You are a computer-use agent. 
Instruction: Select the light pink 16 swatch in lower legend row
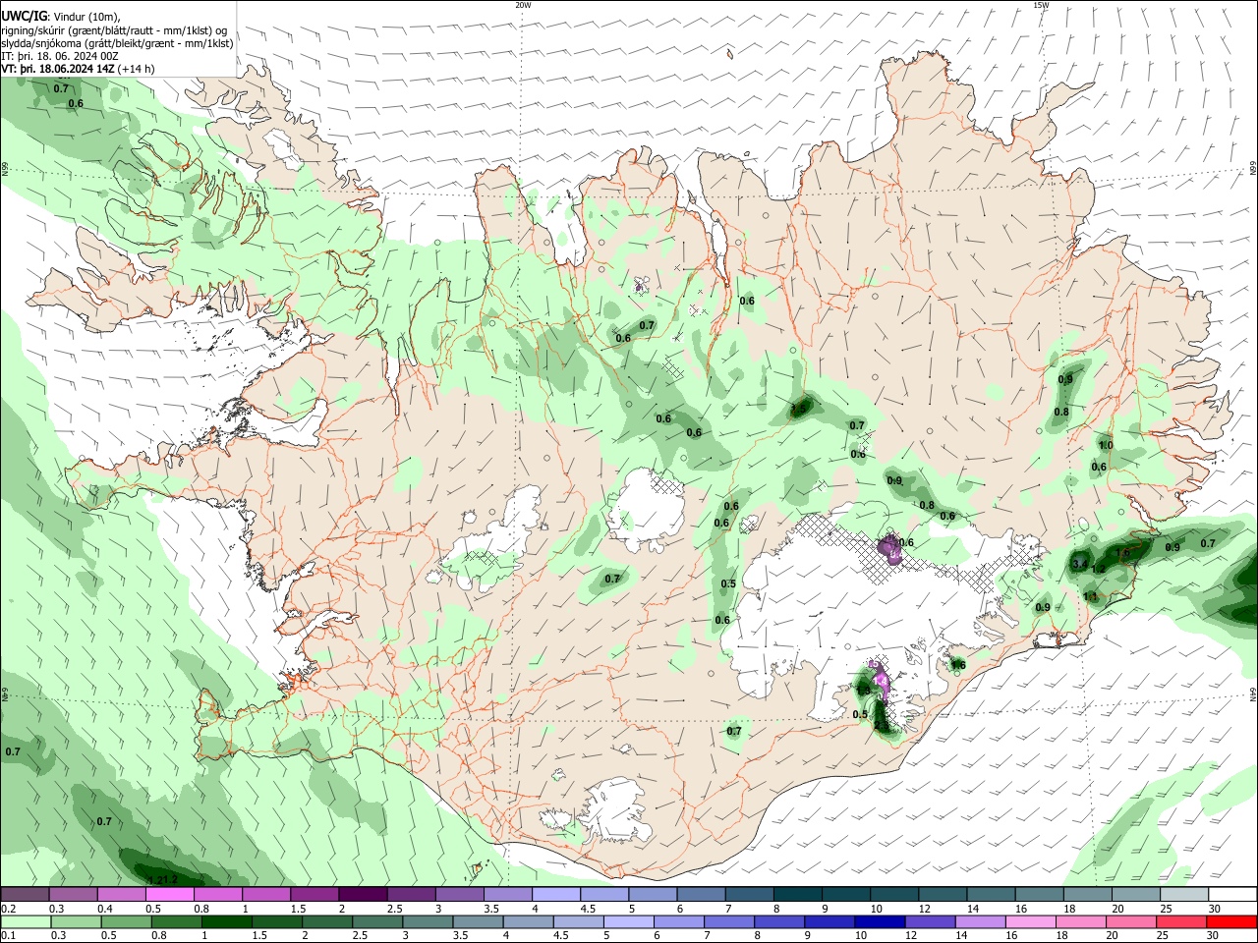1032,922
